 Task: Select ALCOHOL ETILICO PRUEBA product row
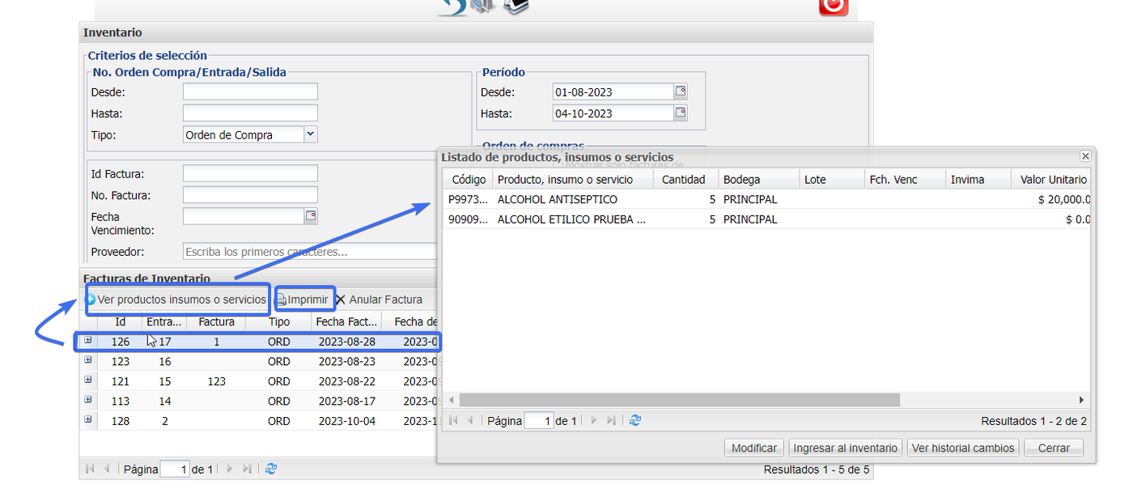(x=766, y=219)
